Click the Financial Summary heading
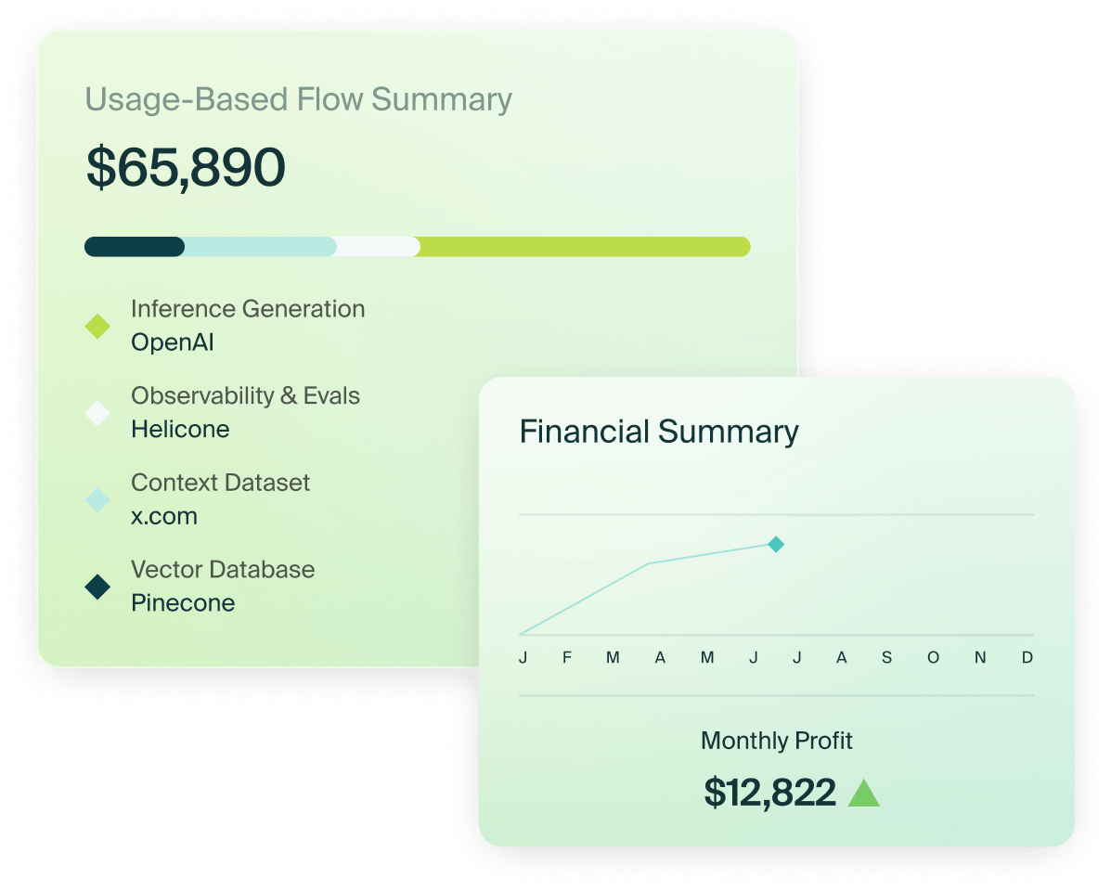 click(659, 433)
